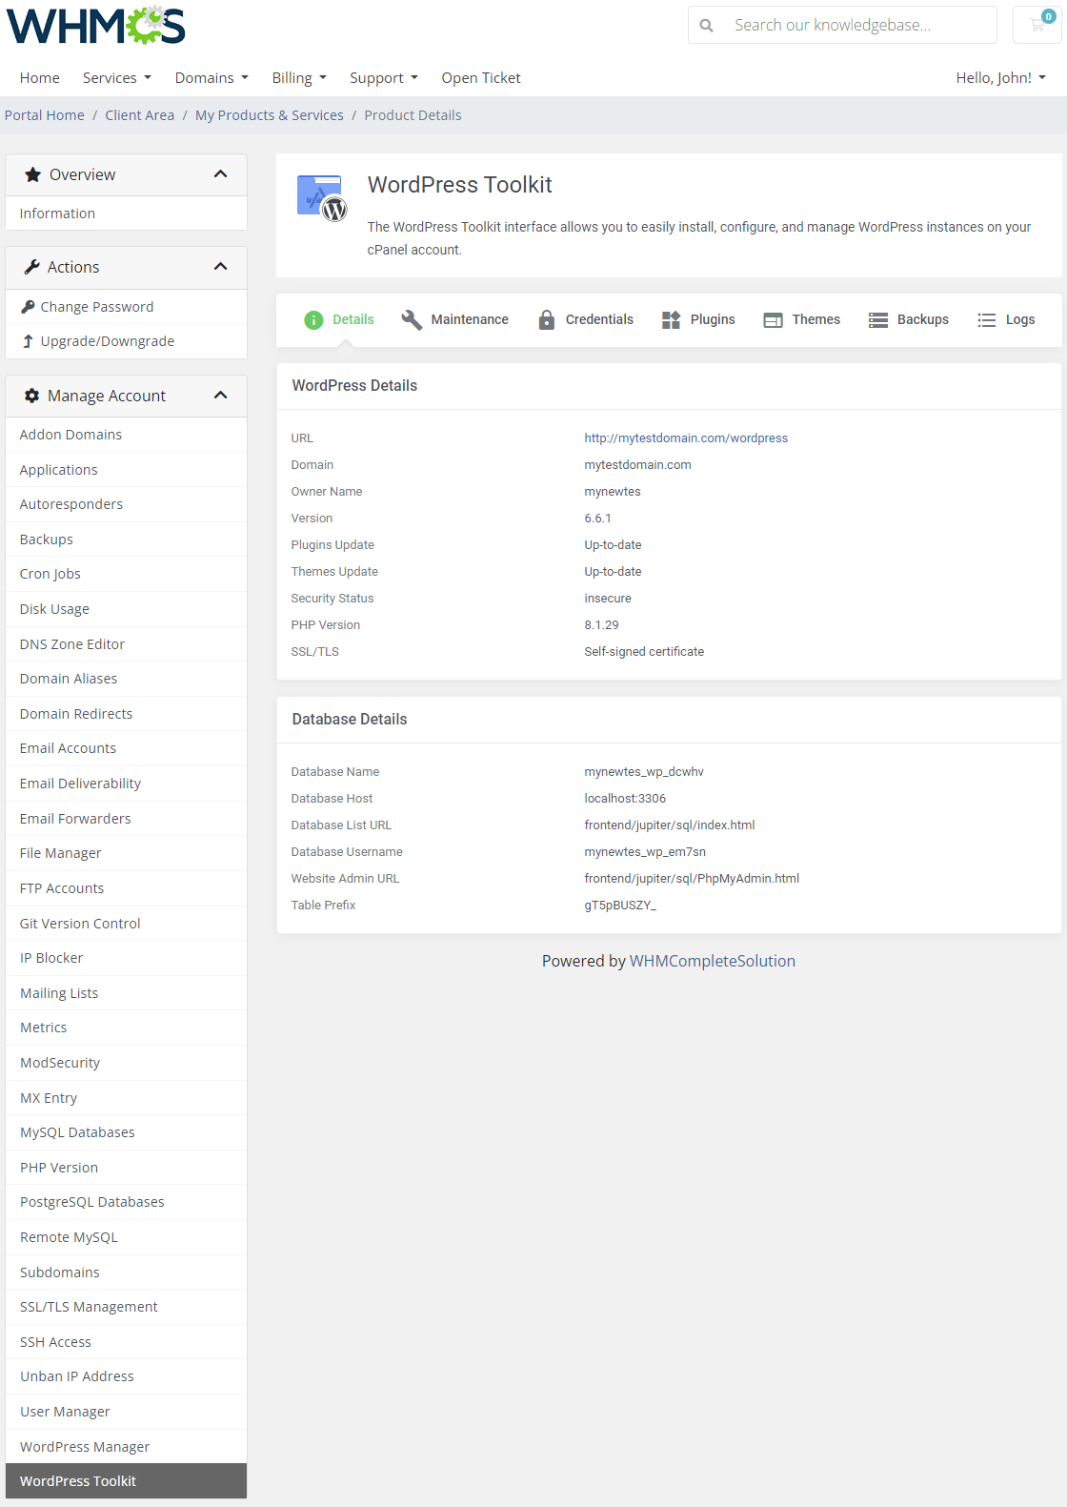Collapse the Overview panel chevron
This screenshot has height=1507, width=1067.
[x=221, y=174]
